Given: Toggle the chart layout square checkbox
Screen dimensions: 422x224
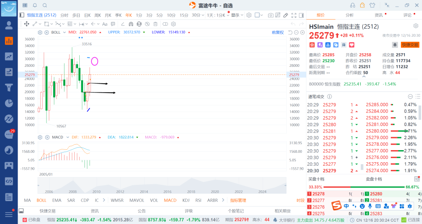Looking at the screenshot, I should [257, 15].
